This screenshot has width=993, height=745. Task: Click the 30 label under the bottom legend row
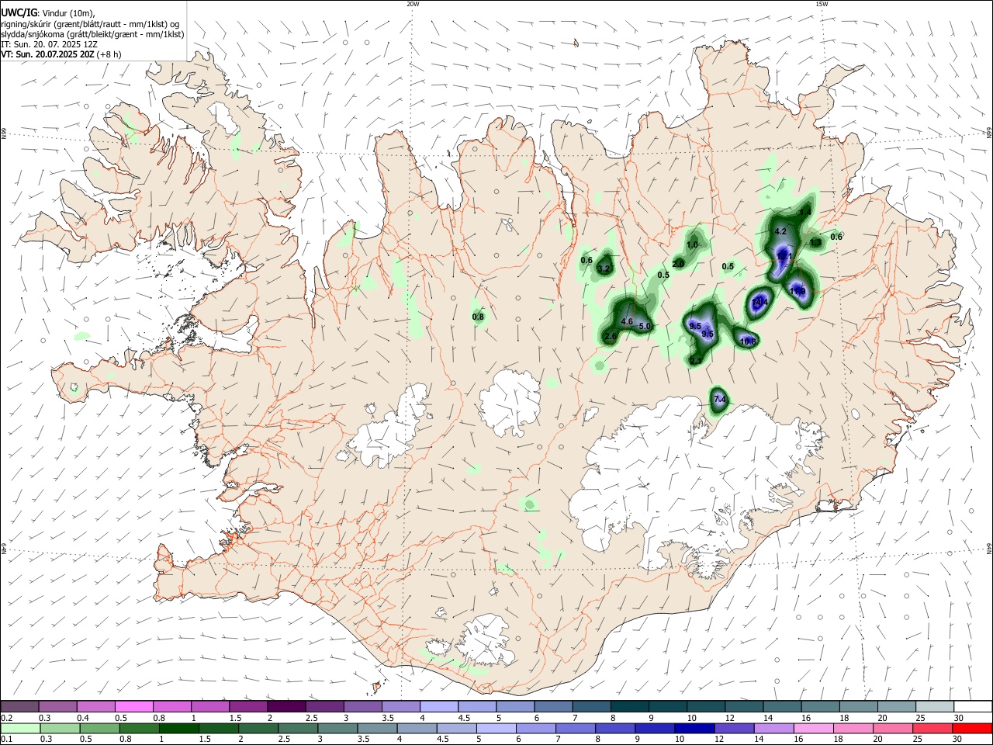957,740
